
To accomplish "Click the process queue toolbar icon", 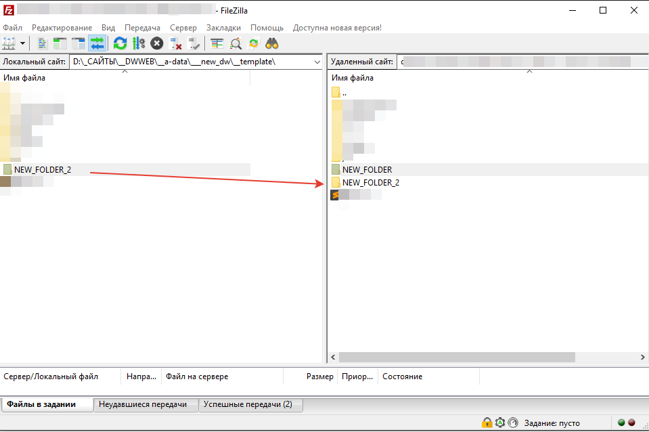I will (139, 43).
